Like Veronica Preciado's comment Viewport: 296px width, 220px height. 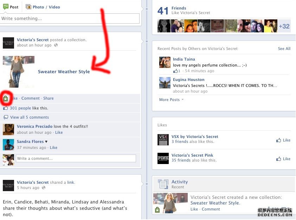tap(59, 132)
